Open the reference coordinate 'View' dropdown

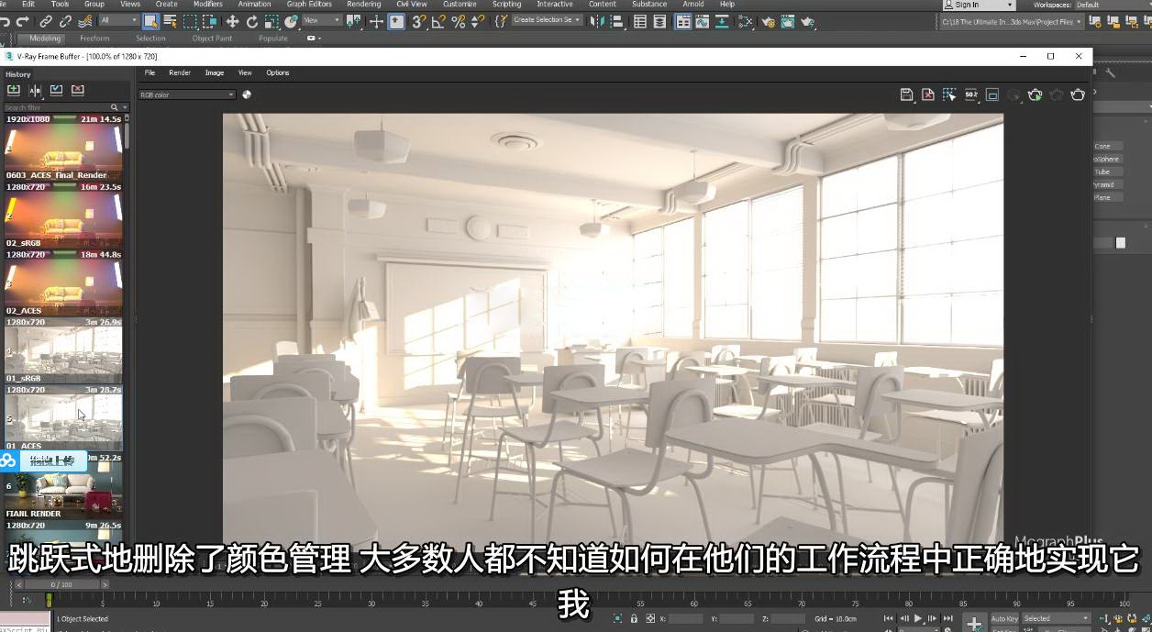(322, 20)
